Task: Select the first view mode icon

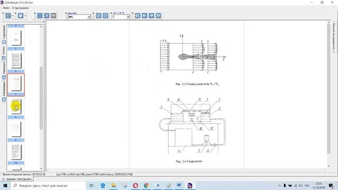Action: click(x=40, y=16)
